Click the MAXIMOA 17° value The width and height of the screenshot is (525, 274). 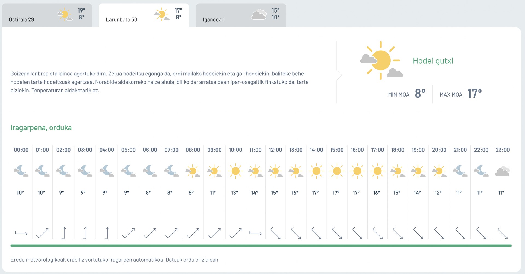tap(474, 94)
